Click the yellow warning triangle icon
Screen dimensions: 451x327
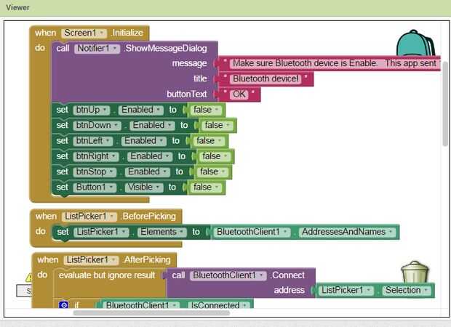click(29, 278)
